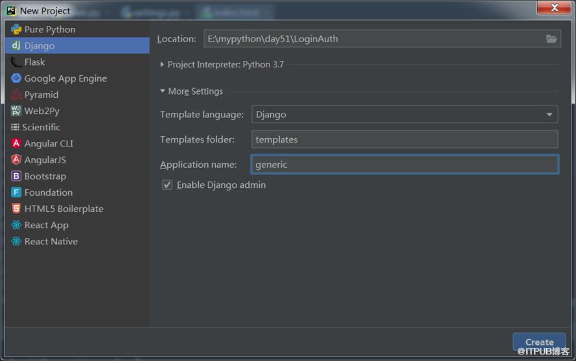Click the Template language label
This screenshot has width=576, height=361.
[202, 115]
